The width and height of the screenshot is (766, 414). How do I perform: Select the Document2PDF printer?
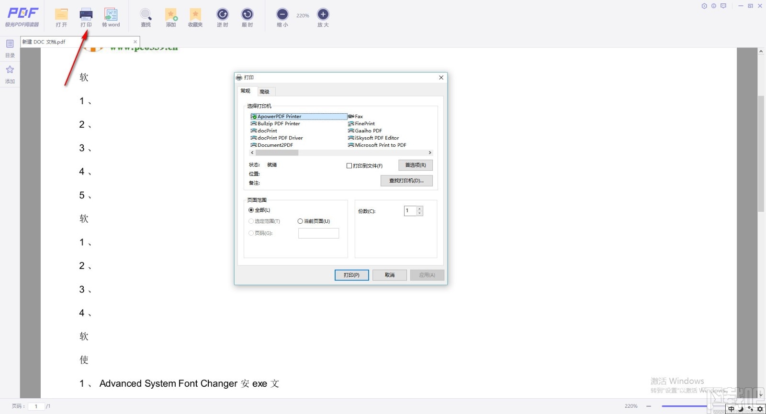pyautogui.click(x=272, y=145)
